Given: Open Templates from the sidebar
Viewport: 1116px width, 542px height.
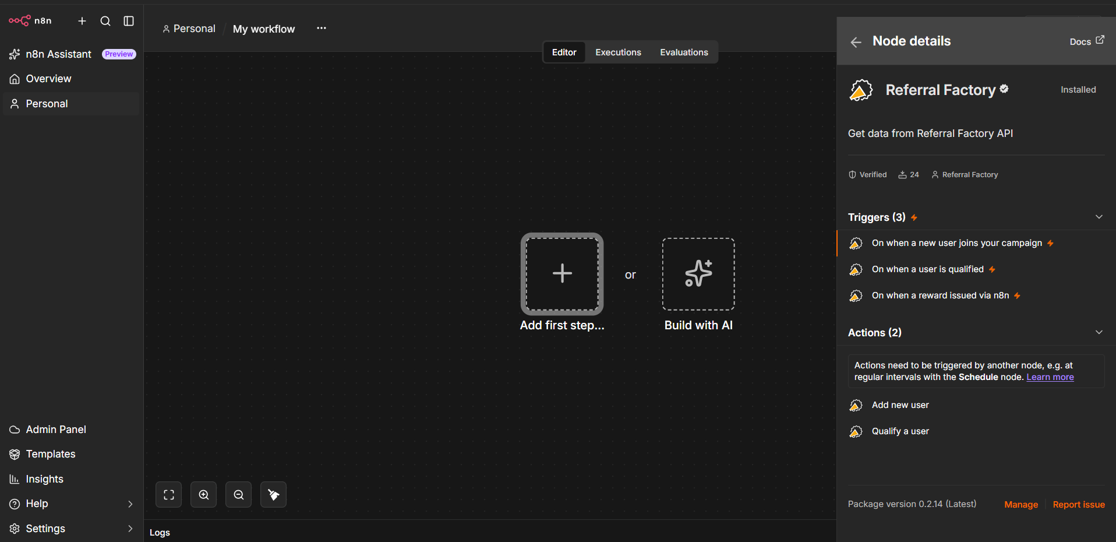Looking at the screenshot, I should [x=72, y=454].
